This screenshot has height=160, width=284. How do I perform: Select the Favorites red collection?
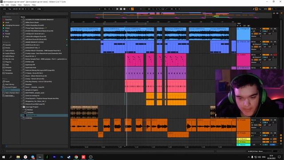pyautogui.click(x=8, y=20)
